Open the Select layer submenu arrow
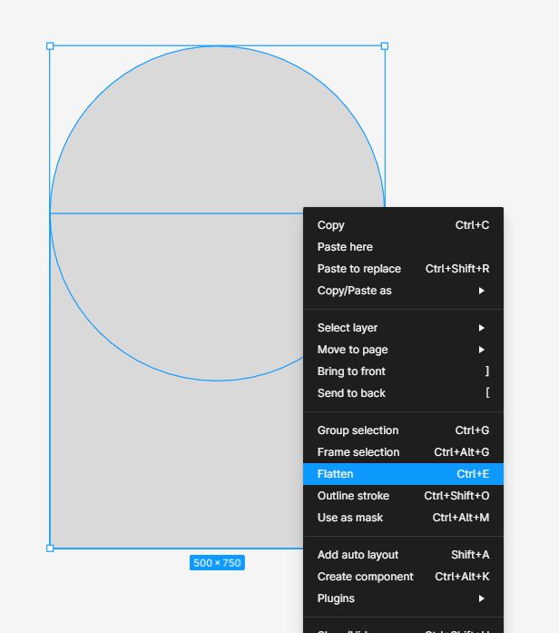The image size is (559, 633). (x=481, y=328)
